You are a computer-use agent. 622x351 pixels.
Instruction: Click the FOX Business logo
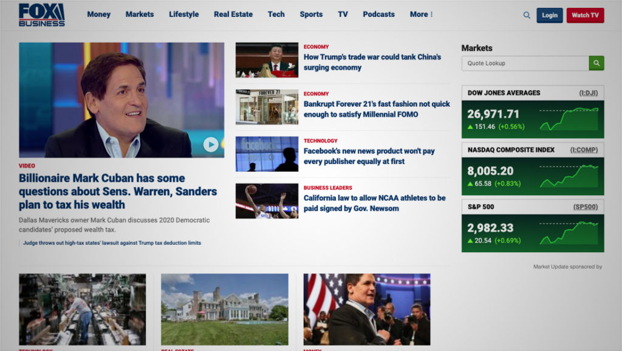[43, 15]
